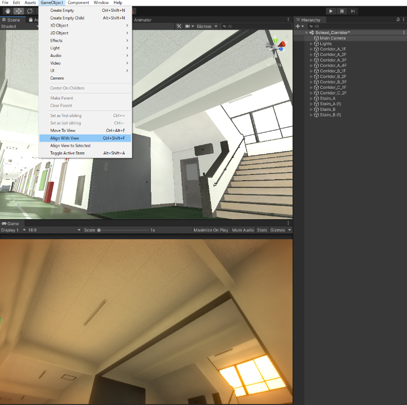Select the Hand tool in toolbar
The width and height of the screenshot is (407, 405).
(x=8, y=11)
